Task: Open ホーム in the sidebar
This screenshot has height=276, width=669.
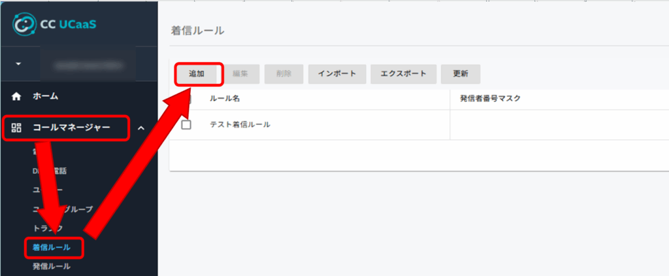Action: (46, 96)
